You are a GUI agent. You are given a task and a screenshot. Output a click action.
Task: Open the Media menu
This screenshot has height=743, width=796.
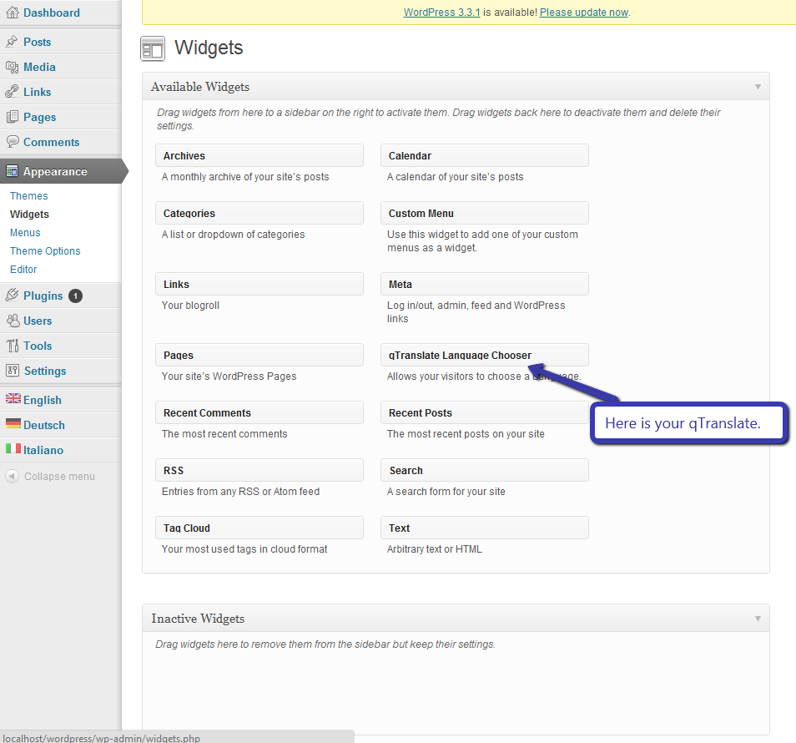pos(39,67)
